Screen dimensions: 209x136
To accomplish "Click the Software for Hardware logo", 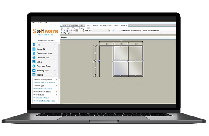I will coord(46,32).
